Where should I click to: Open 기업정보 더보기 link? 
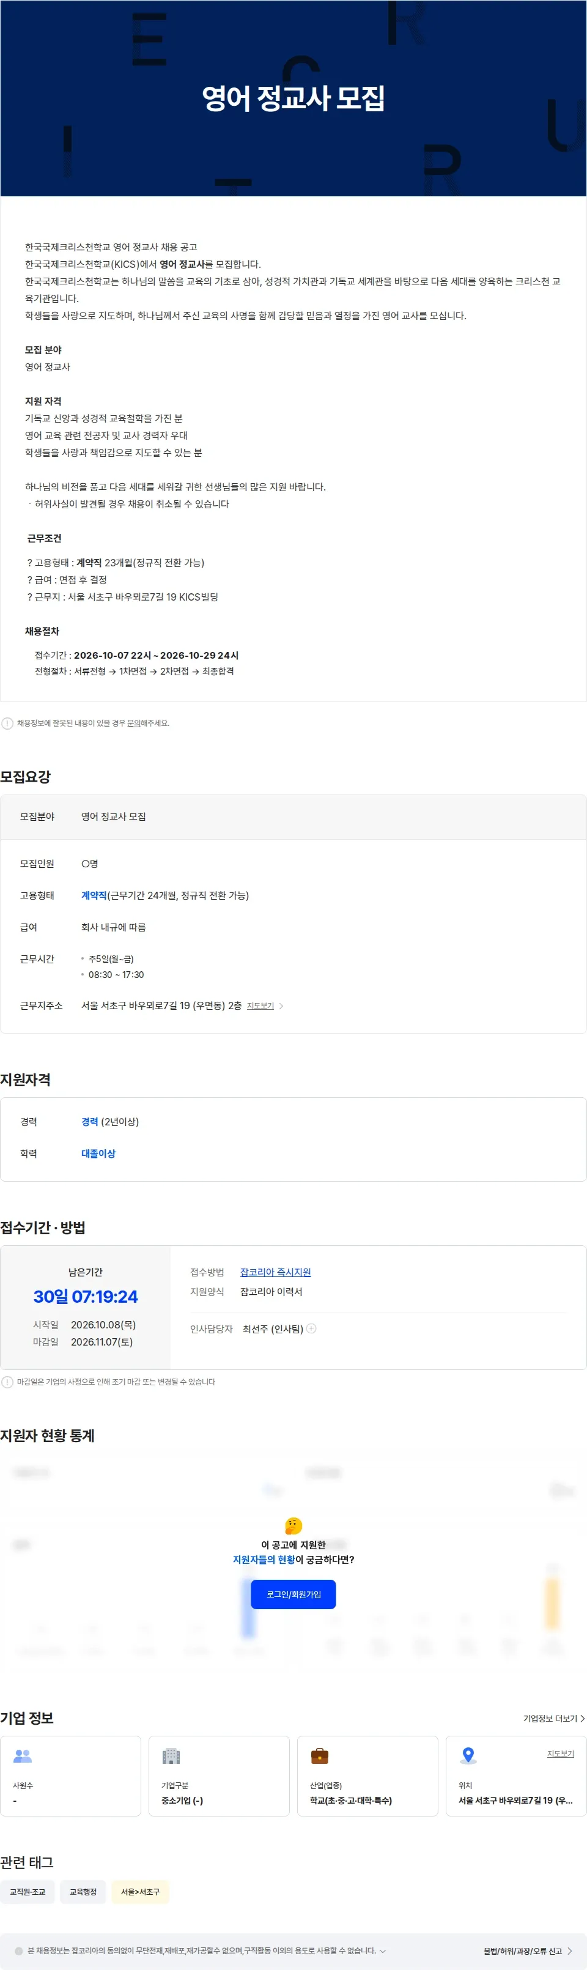pos(553,1719)
